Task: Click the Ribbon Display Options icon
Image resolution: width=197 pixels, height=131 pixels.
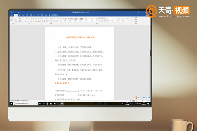Action: (139, 12)
